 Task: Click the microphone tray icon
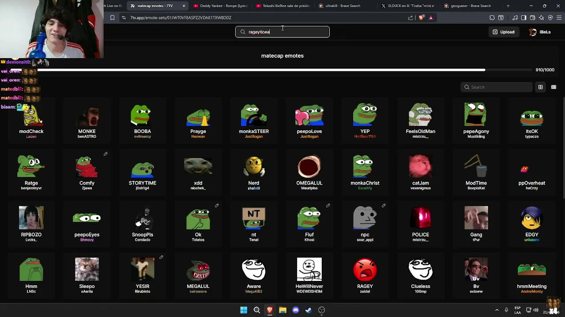(506, 310)
